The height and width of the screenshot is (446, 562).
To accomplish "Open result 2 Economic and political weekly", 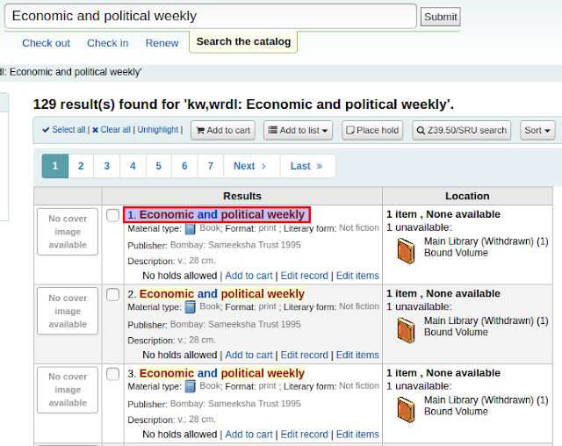I will 222,294.
